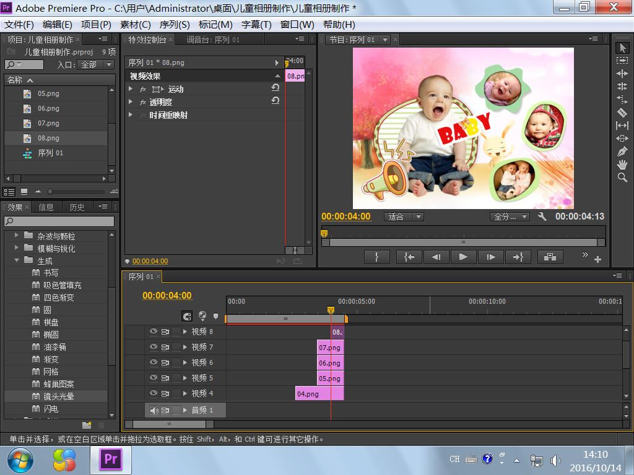Mute the 音频 1 track

coord(154,410)
